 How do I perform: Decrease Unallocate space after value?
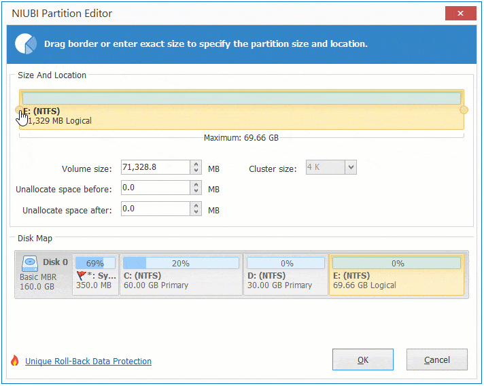point(196,213)
